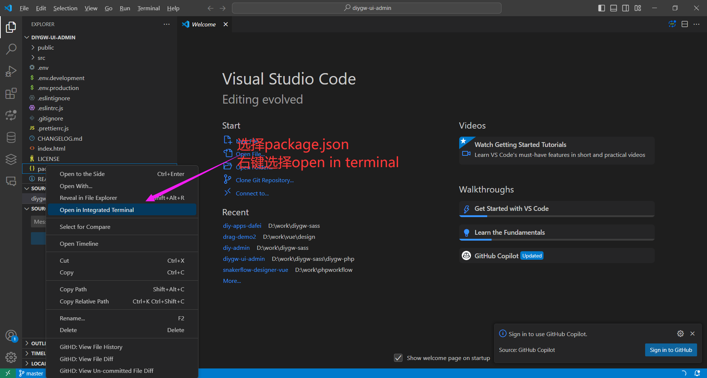Open the Accounts icon with badge
The image size is (707, 378).
[x=11, y=335]
